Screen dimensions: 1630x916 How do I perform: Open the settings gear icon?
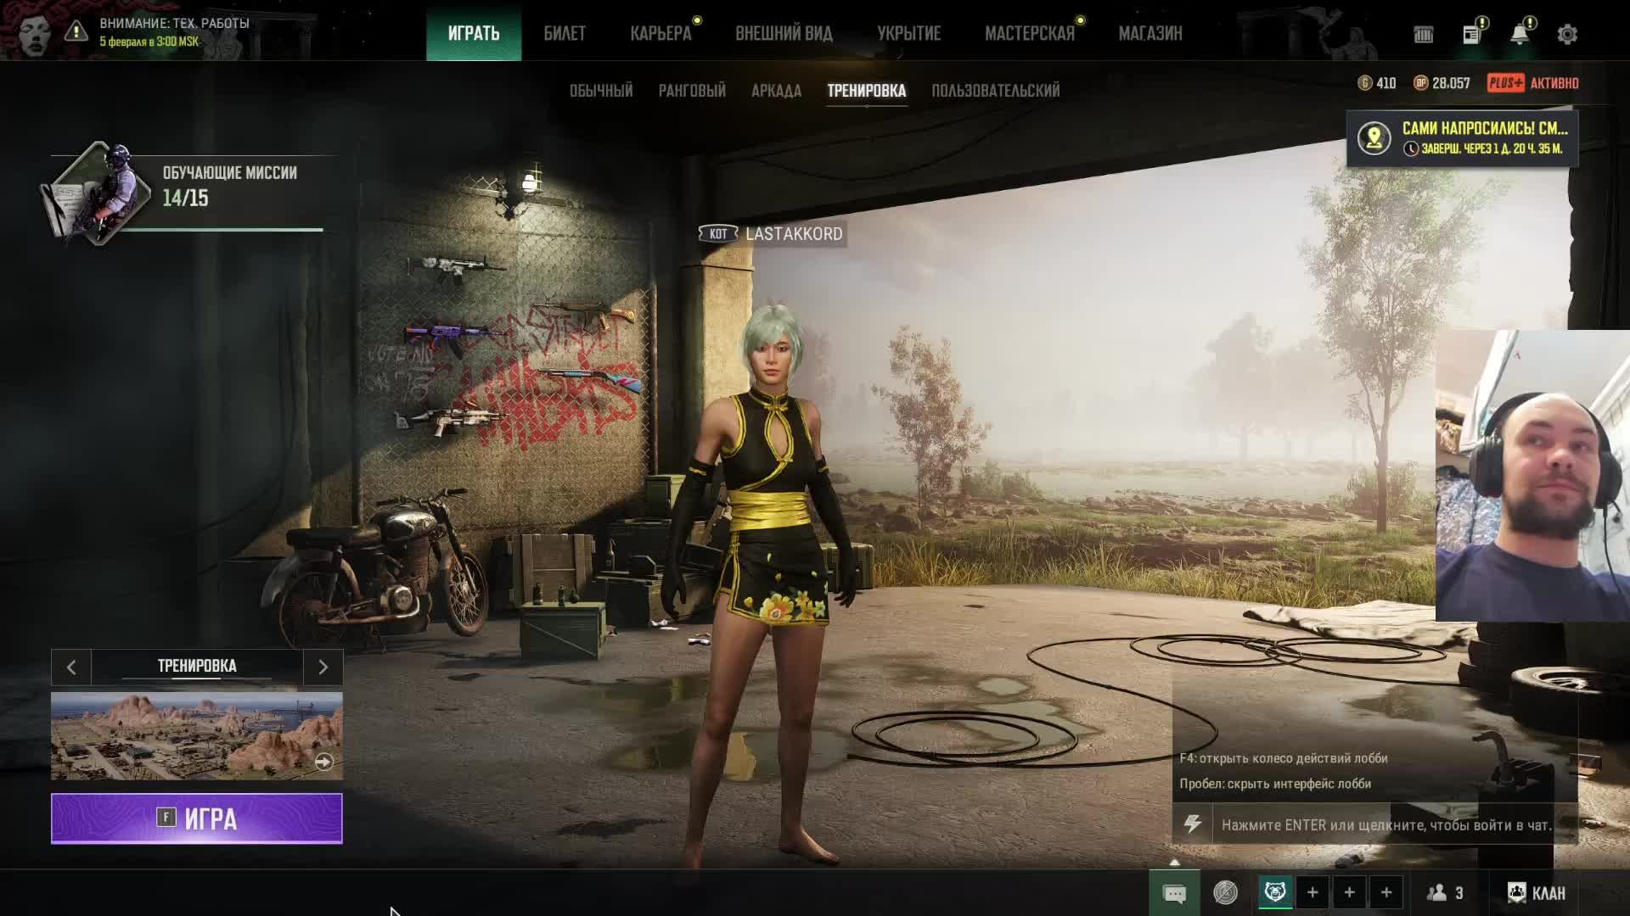click(1567, 34)
